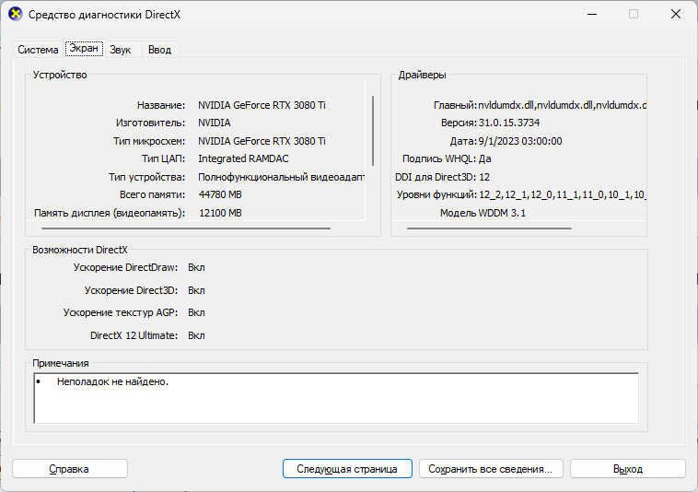Click Сохранить все сведения button
Screen dimensions: 698x492
(x=491, y=469)
